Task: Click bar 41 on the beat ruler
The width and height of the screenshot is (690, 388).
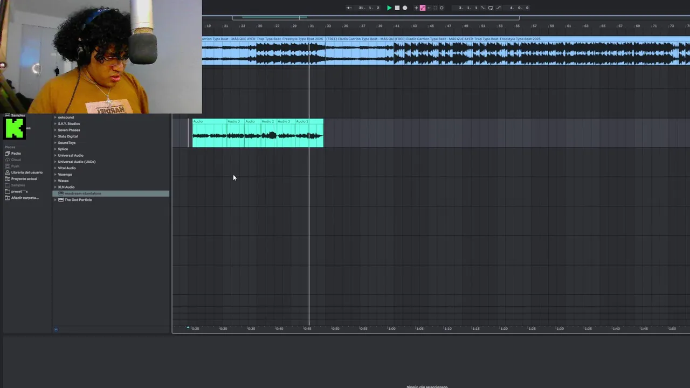Action: pos(397,26)
